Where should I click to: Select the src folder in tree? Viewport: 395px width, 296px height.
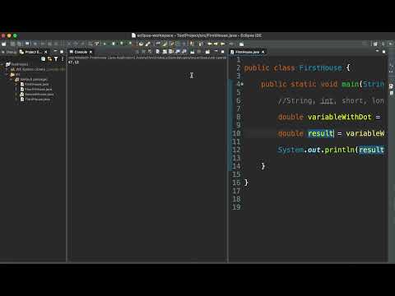tap(15, 74)
